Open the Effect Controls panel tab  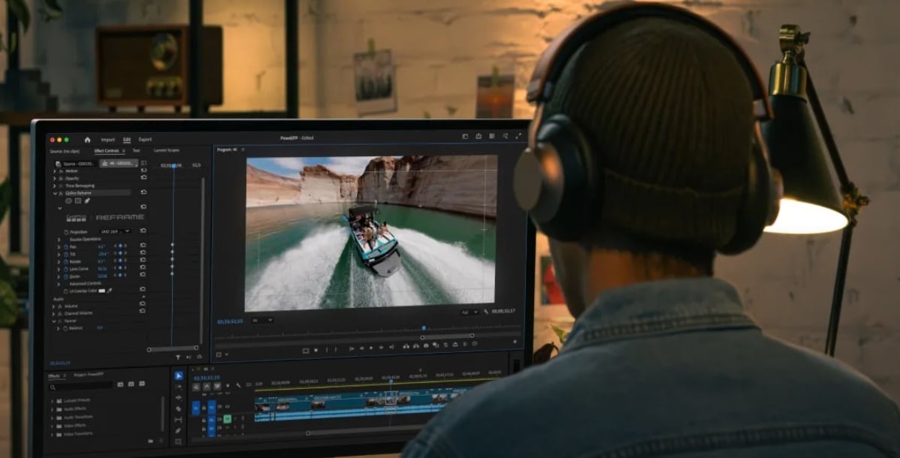pyautogui.click(x=107, y=151)
